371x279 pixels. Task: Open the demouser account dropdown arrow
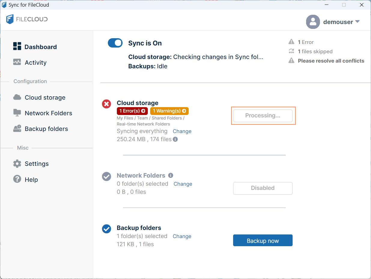tap(357, 22)
